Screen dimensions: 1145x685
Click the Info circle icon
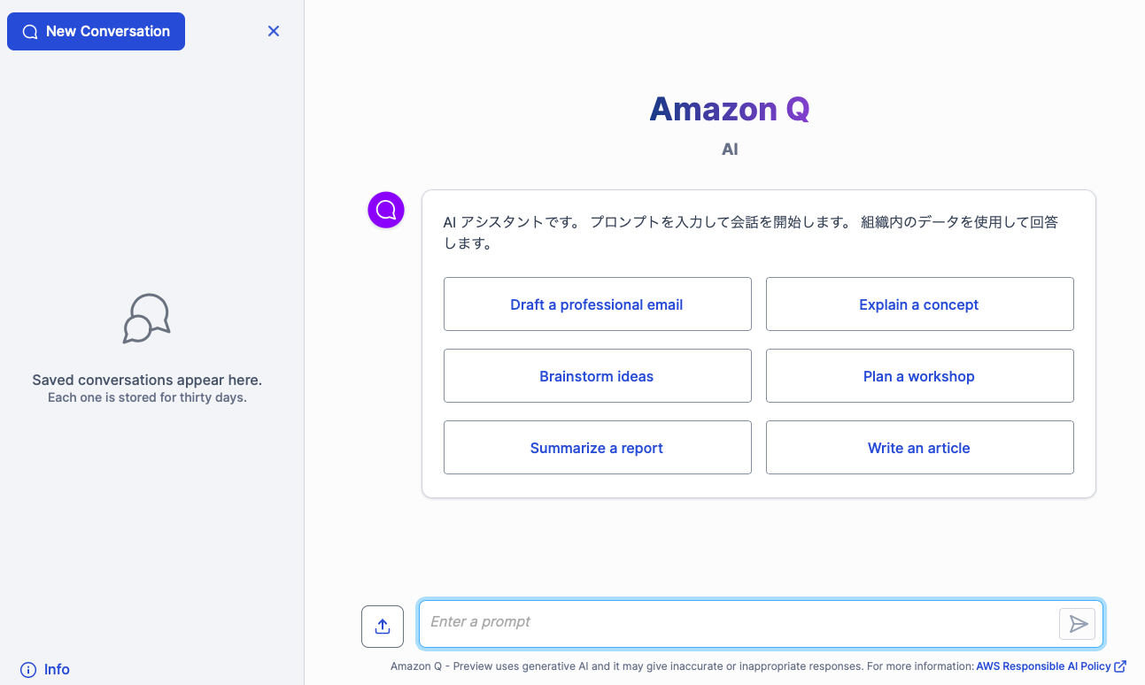tap(28, 669)
